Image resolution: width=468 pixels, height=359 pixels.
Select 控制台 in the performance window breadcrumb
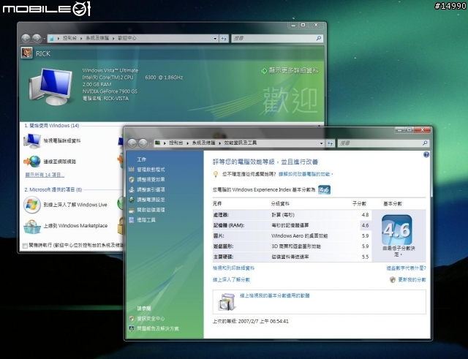pyautogui.click(x=176, y=143)
